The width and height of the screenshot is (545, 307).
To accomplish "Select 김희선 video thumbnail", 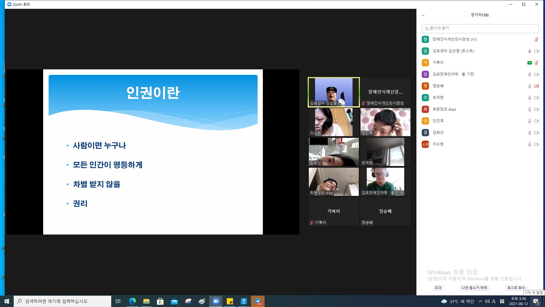I will point(334,152).
